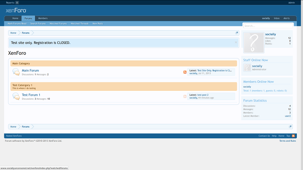The height and width of the screenshot is (170, 303).
Task: Click the bottom breadcrumb quick navigation icon
Action: (291, 127)
